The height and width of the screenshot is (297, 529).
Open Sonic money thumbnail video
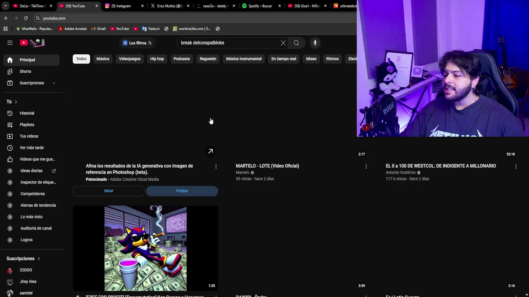click(145, 249)
